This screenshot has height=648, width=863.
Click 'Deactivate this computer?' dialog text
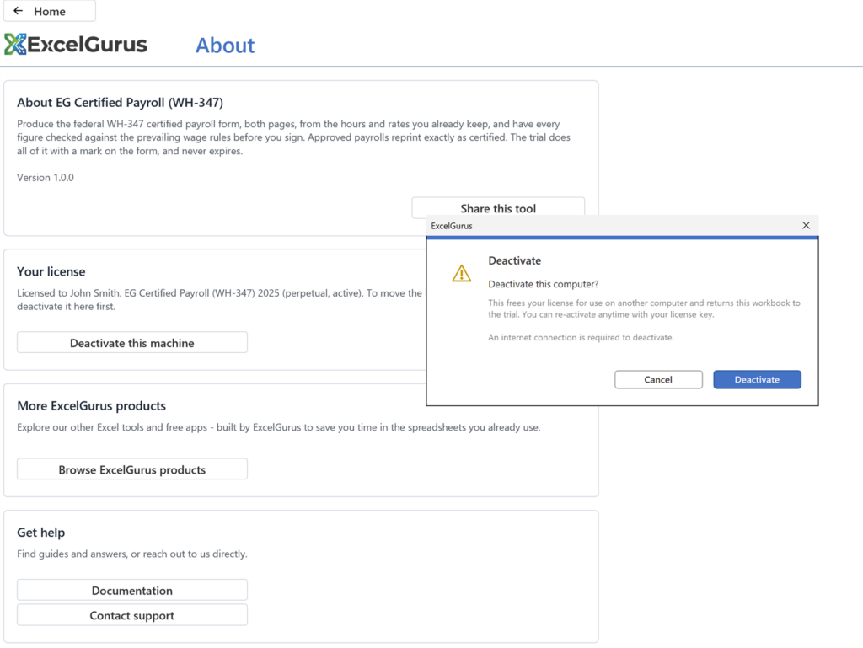pyautogui.click(x=544, y=284)
